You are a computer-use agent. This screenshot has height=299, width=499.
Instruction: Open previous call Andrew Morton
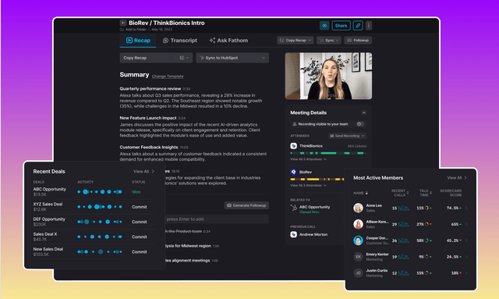pos(313,235)
